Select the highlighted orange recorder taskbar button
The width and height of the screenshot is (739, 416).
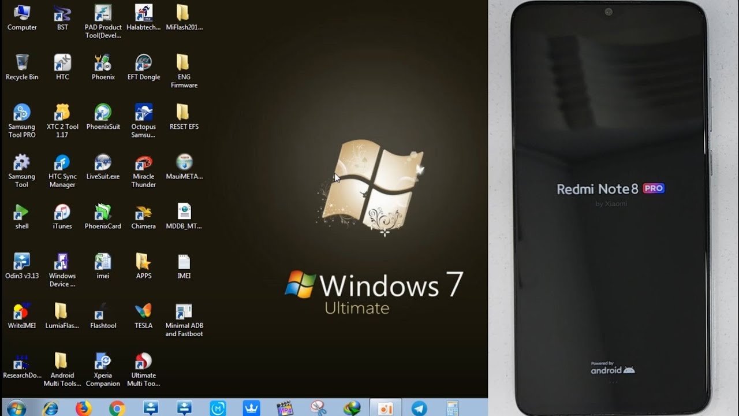[x=385, y=408]
